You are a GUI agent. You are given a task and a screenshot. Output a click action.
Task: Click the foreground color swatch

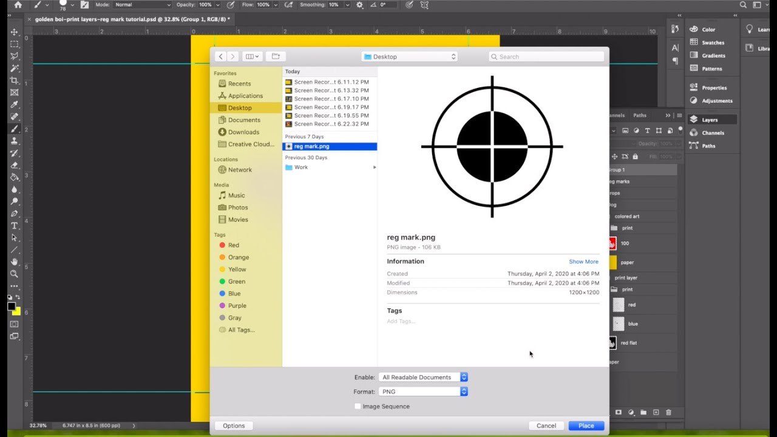12,307
